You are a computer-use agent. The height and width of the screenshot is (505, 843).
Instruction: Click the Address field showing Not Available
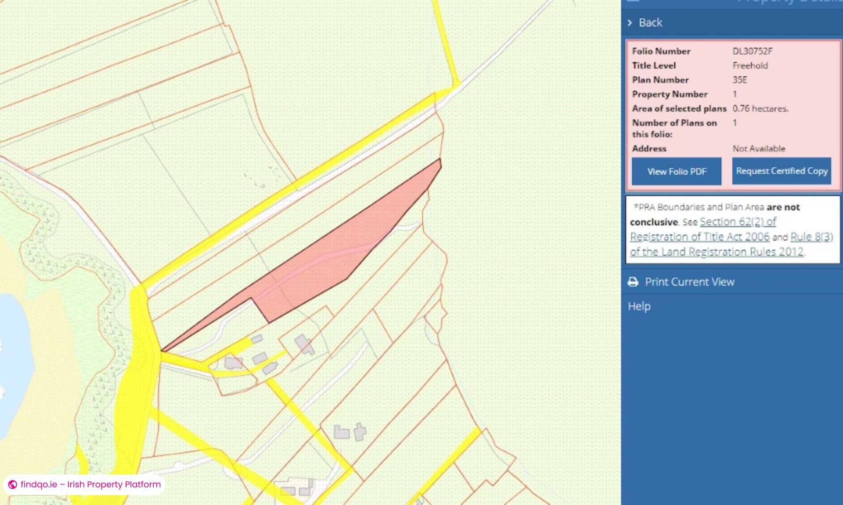758,149
